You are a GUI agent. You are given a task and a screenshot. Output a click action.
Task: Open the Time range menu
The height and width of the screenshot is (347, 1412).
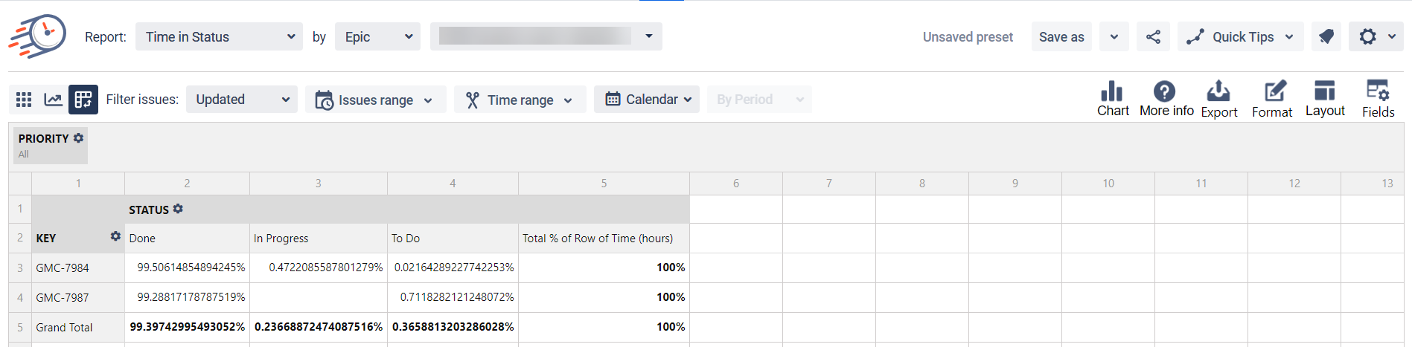point(520,100)
